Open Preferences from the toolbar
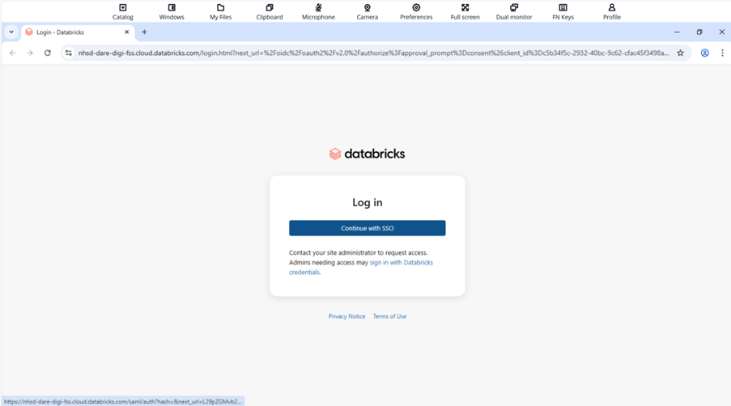 tap(416, 11)
